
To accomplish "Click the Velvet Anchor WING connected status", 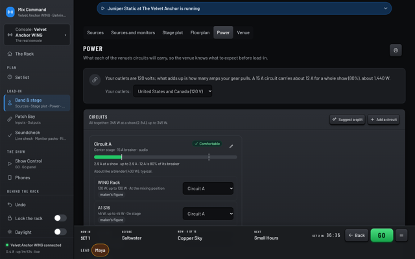I will 36,245.
